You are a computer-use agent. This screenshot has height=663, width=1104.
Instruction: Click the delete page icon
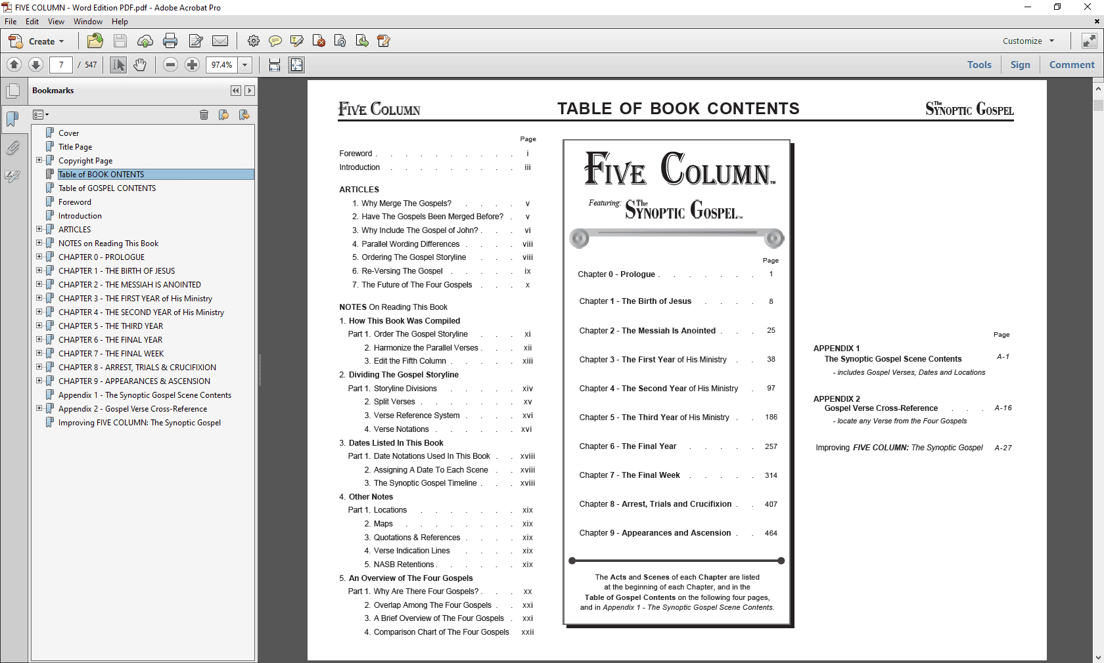319,41
